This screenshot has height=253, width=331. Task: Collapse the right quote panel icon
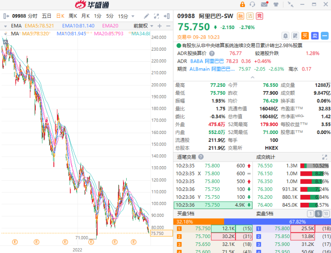point(166,16)
